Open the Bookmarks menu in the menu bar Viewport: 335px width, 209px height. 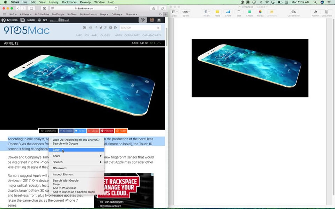[69, 2]
